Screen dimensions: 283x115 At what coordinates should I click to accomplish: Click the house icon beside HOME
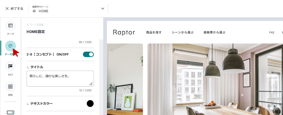(34, 11)
